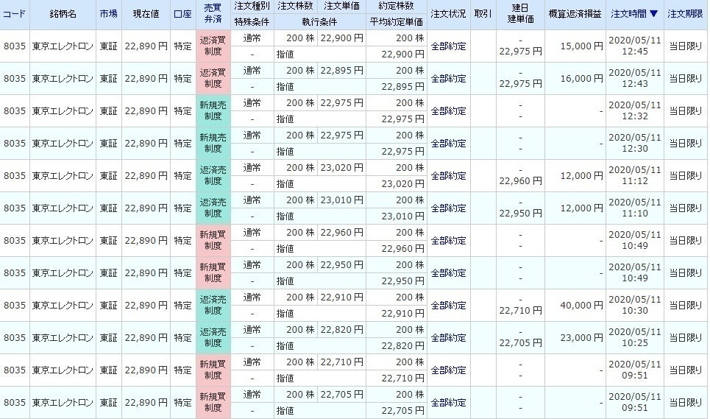Sort by the 注文時間 ▼ column header
The height and width of the screenshot is (419, 710).
point(634,14)
